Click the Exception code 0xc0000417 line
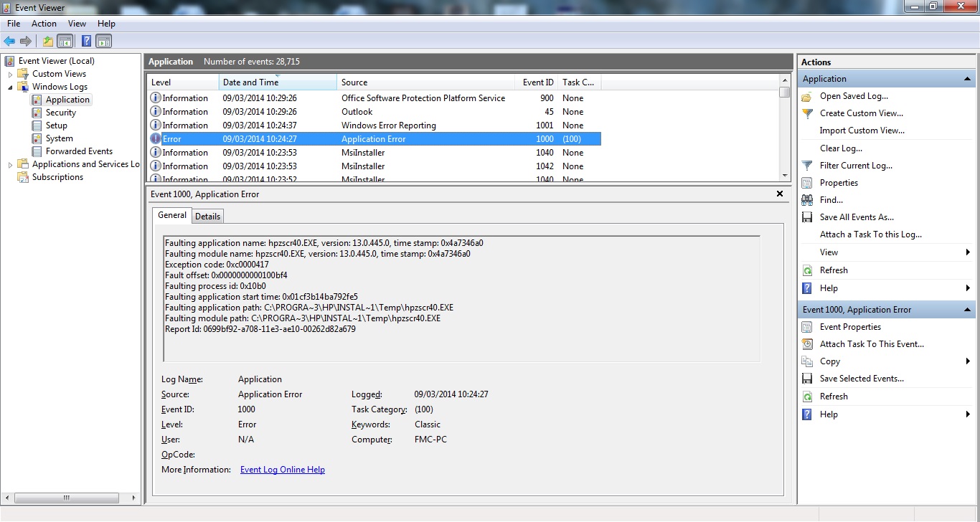This screenshot has height=522, width=980. (x=217, y=265)
